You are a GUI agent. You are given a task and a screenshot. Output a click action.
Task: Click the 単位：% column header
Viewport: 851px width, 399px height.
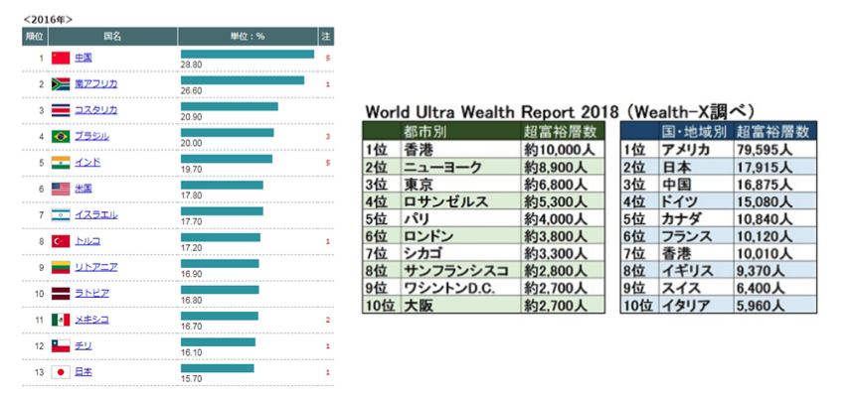tap(248, 37)
